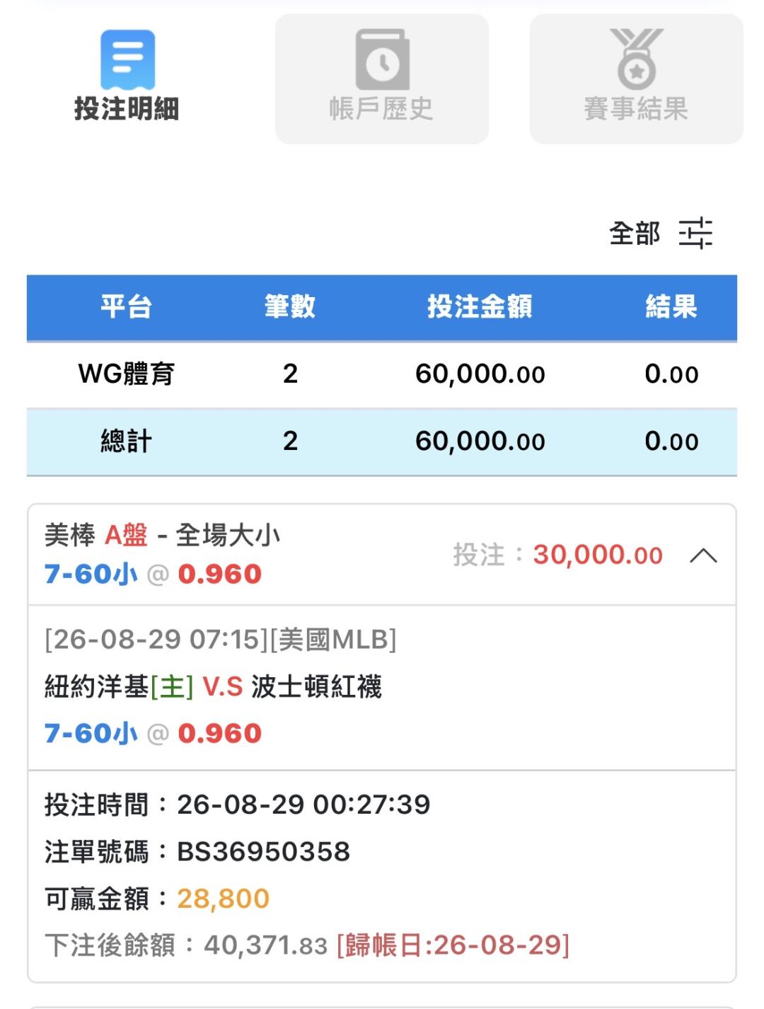This screenshot has height=1009, width=764.
Task: Click the 投注金額 column header
Action: point(480,307)
